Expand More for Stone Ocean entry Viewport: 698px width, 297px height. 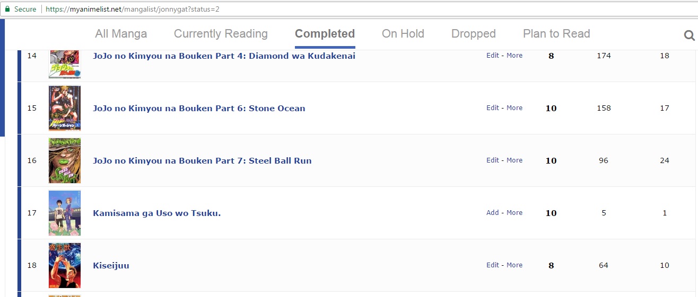click(514, 108)
